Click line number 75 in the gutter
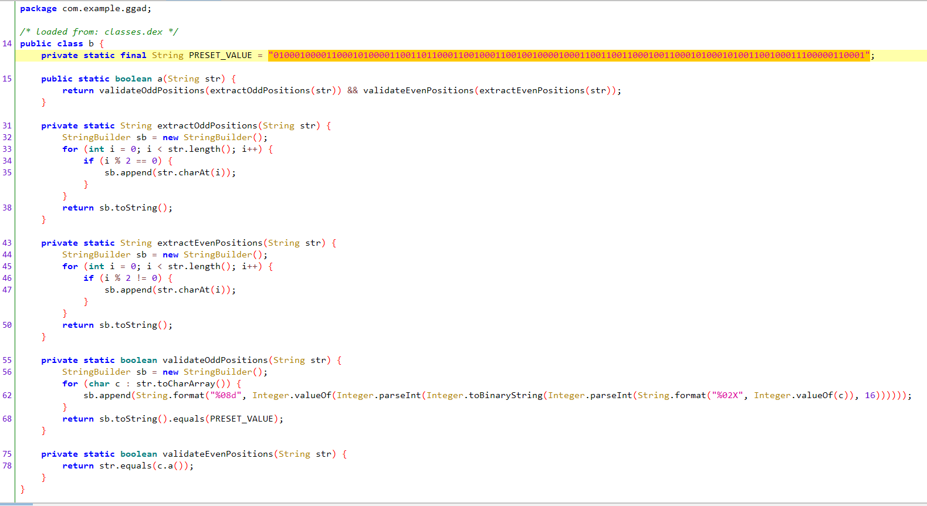This screenshot has height=506, width=927. coord(7,454)
